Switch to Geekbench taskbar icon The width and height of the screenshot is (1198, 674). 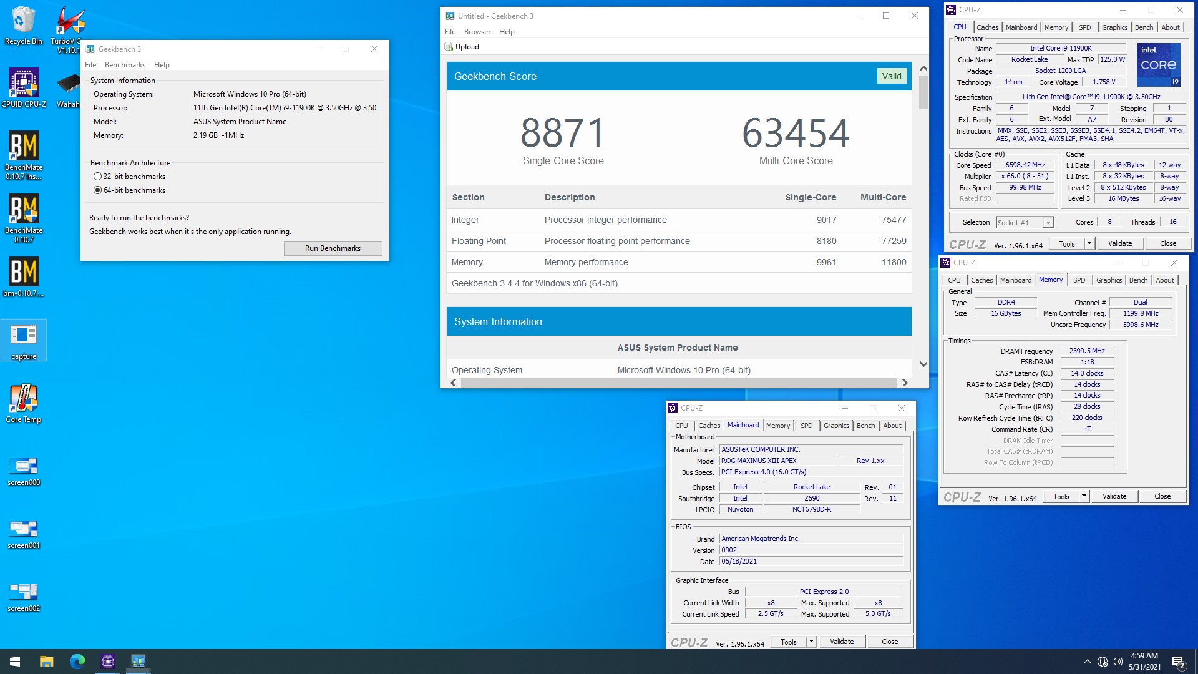point(138,662)
